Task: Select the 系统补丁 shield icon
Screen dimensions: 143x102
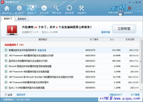Action: coord(32,10)
